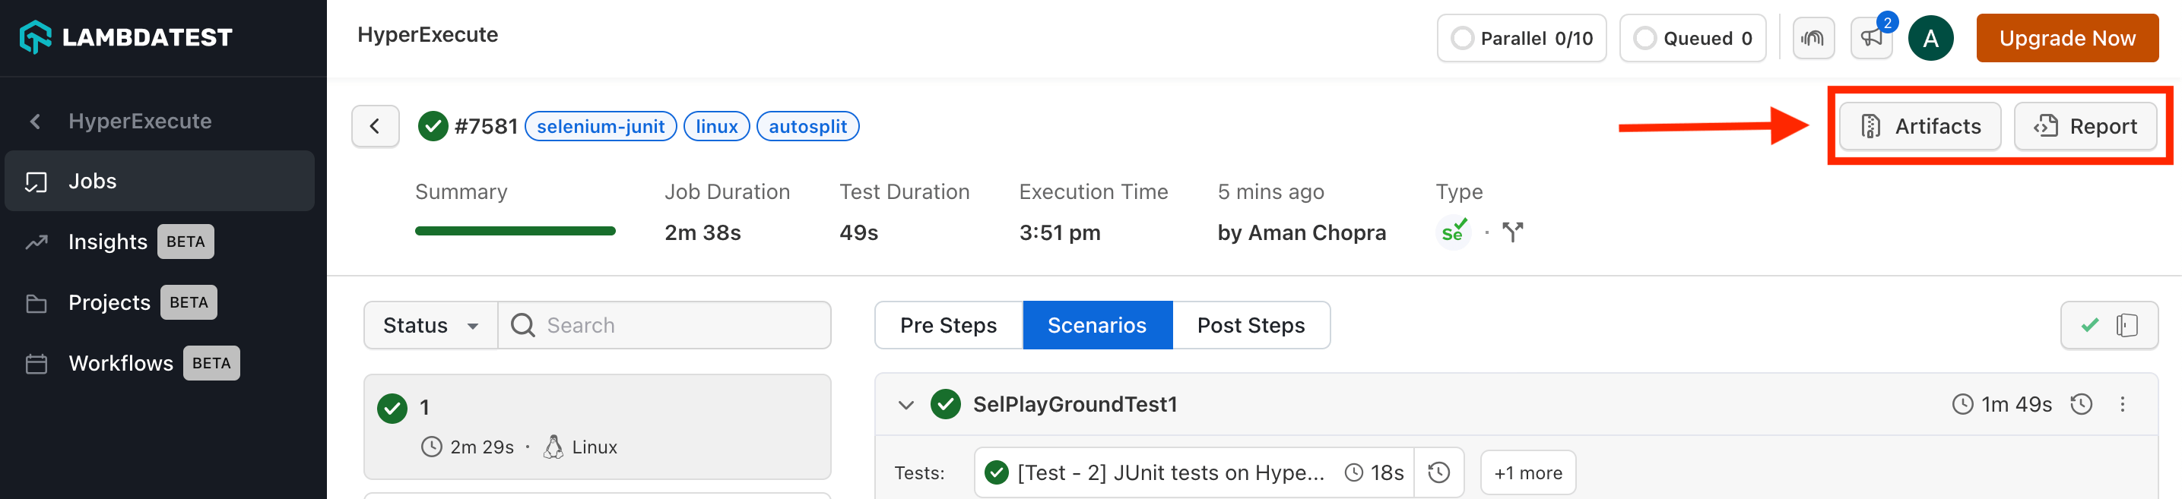The image size is (2182, 499).
Task: Switch to the Post Steps tab
Action: (1250, 325)
